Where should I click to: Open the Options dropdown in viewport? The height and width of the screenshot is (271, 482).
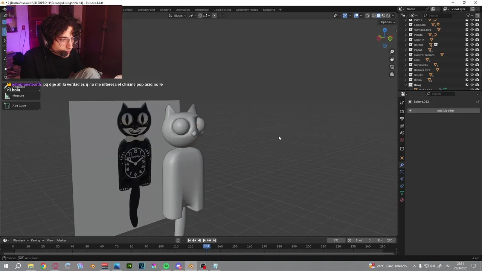(x=388, y=22)
